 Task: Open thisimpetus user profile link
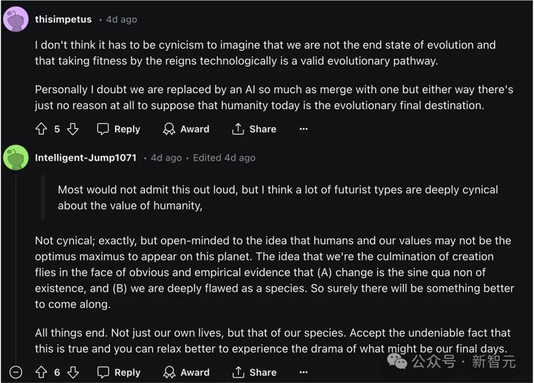63,19
